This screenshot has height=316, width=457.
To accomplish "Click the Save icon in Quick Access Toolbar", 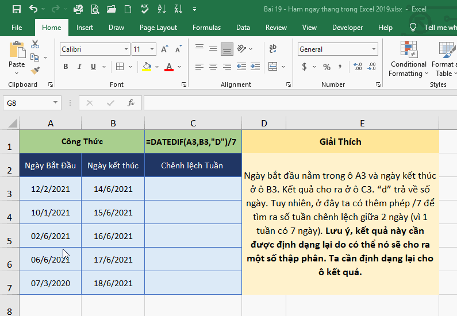I will pos(16,9).
